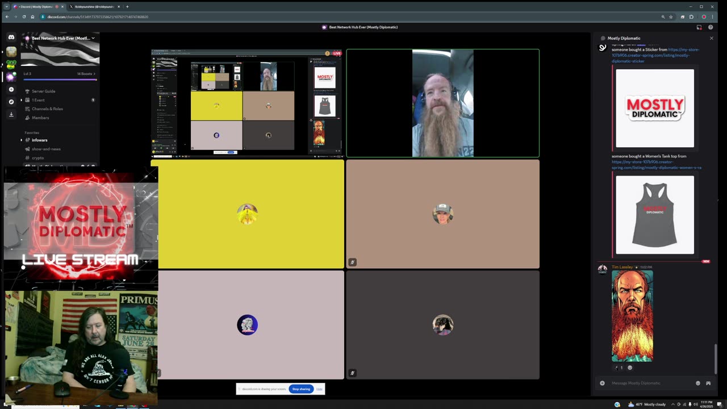This screenshot has height=409, width=727.
Task: Close the Mostly Diplomatic chat panel
Action: coord(711,38)
